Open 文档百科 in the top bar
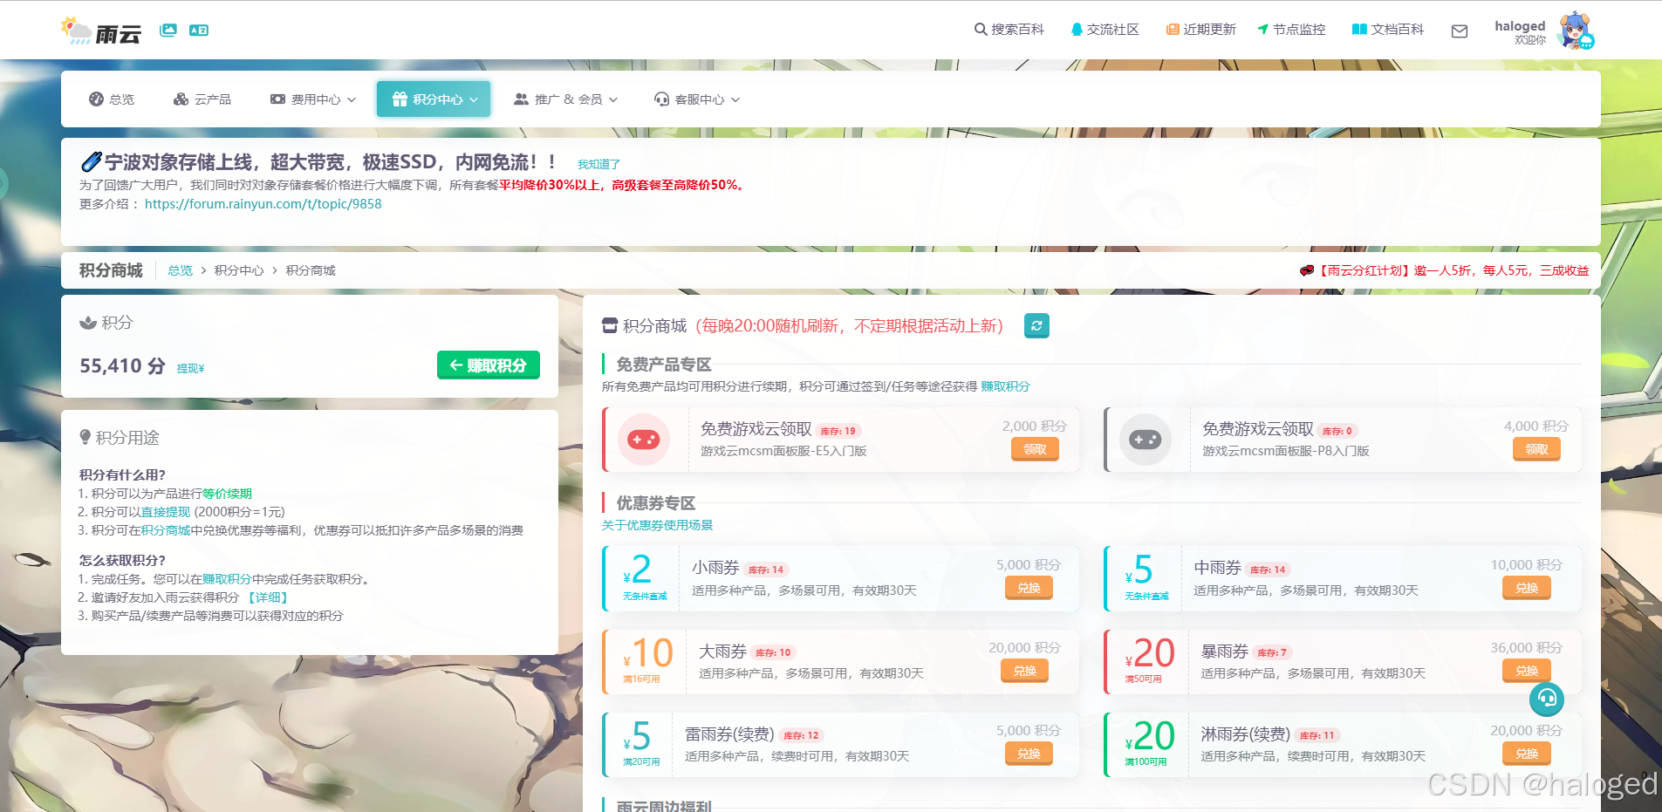This screenshot has width=1662, height=812. click(x=1388, y=30)
